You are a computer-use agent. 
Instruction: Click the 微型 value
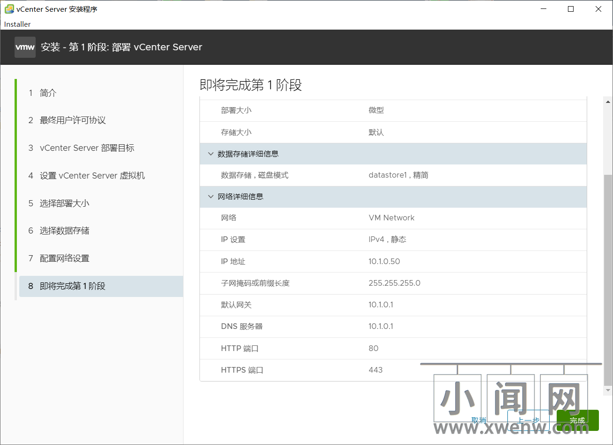click(x=376, y=110)
